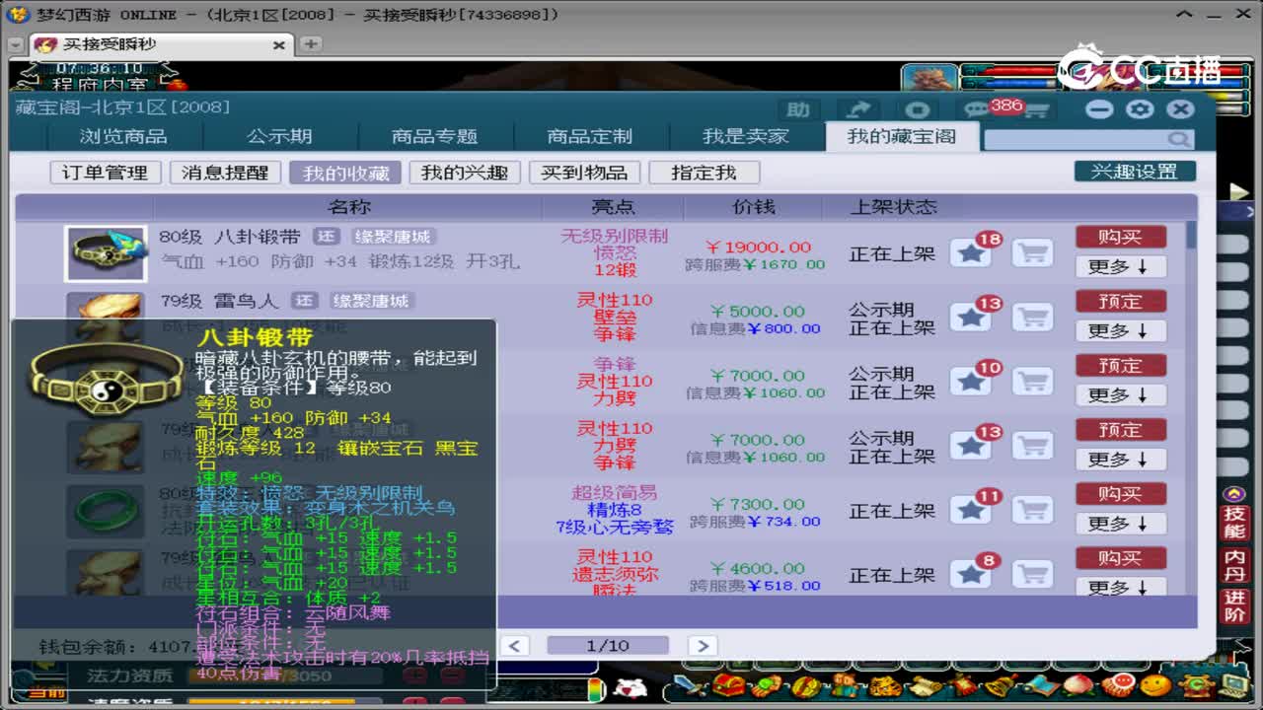
Task: Open the green jade ring thumbnail
Action: click(106, 510)
